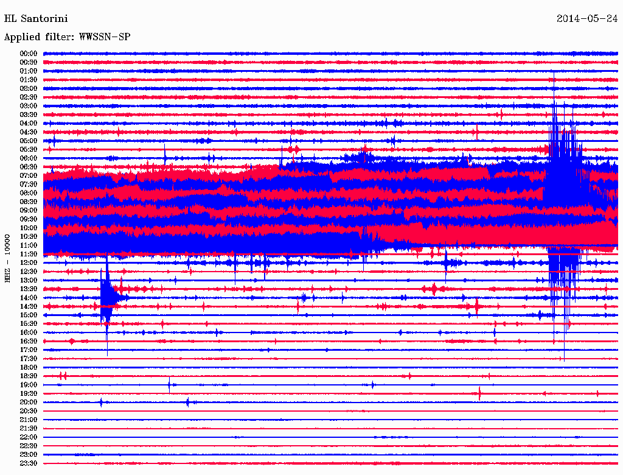Select the 18:00 time label
This screenshot has width=623, height=475.
click(x=29, y=367)
